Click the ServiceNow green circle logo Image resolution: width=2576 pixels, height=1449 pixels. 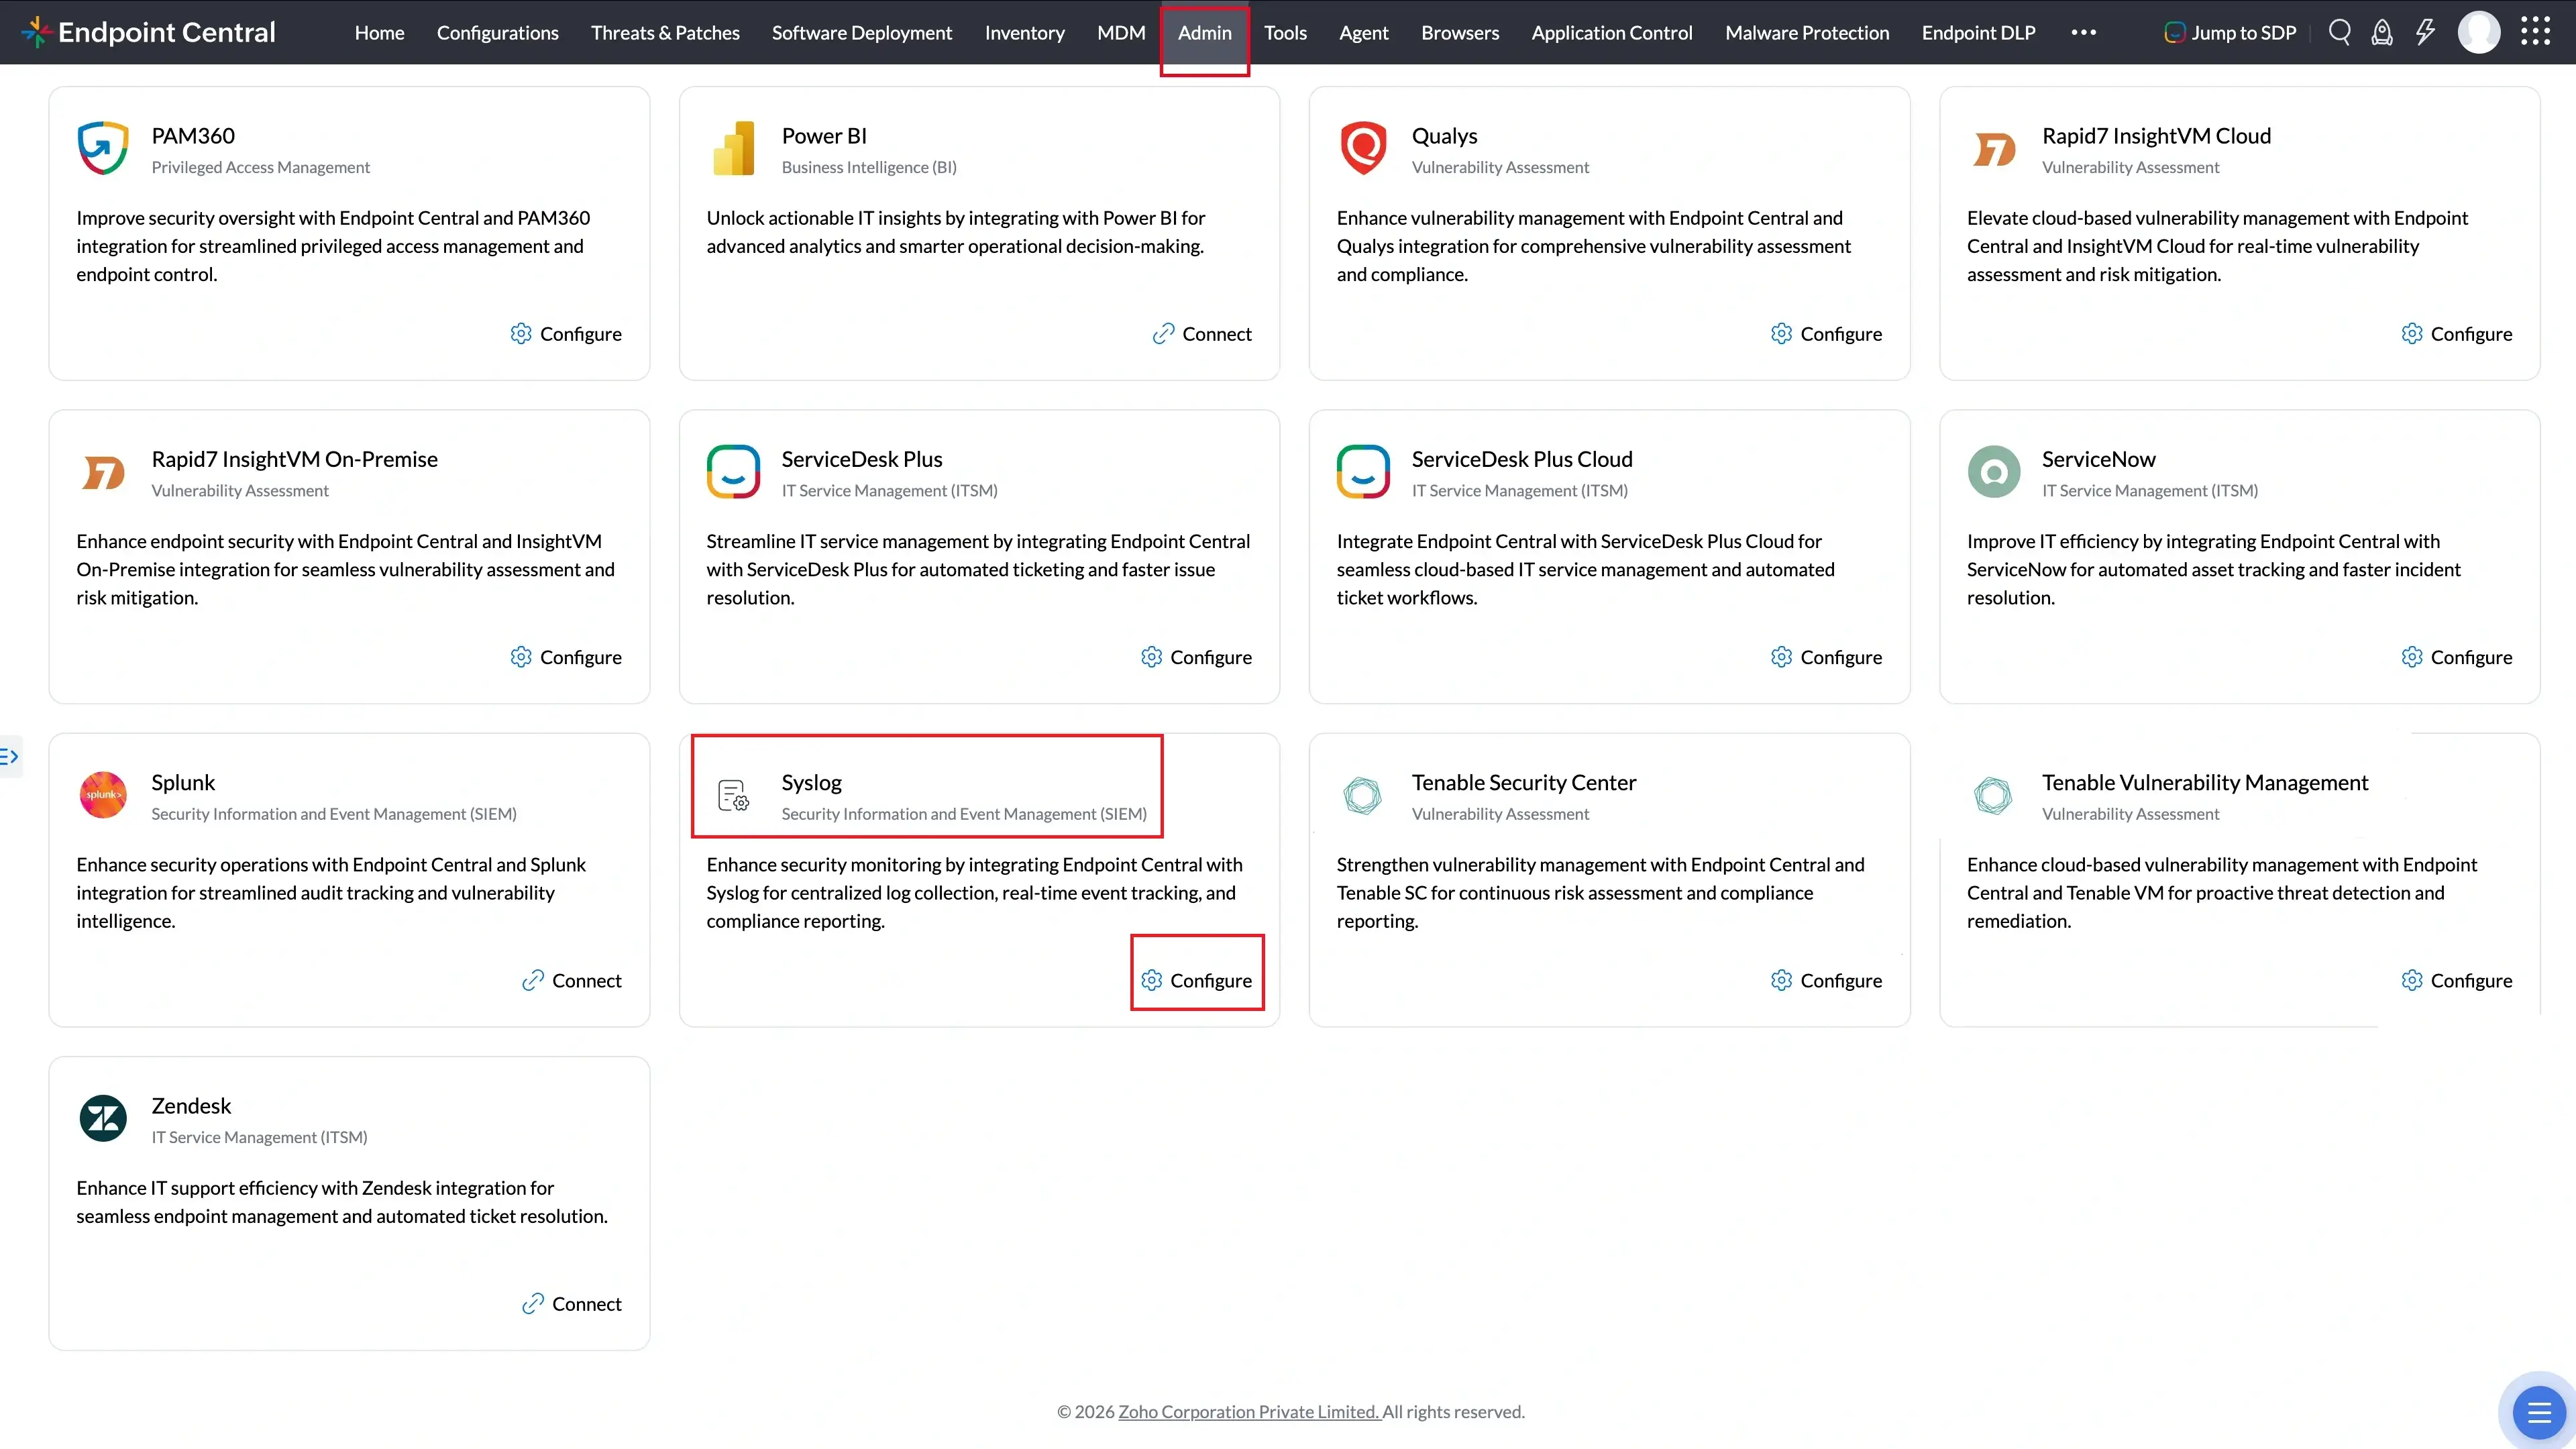click(1993, 471)
